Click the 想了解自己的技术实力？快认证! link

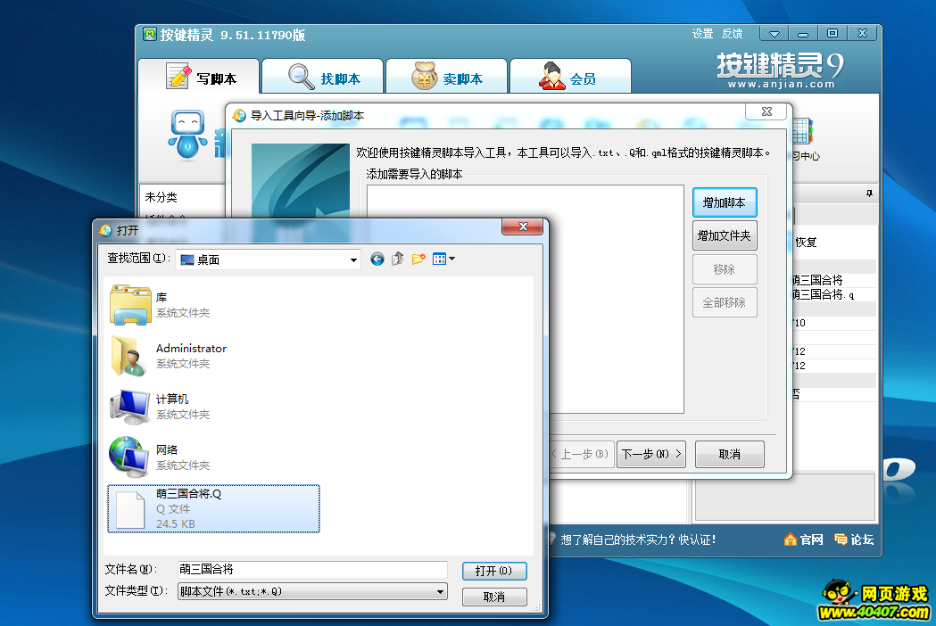point(637,540)
